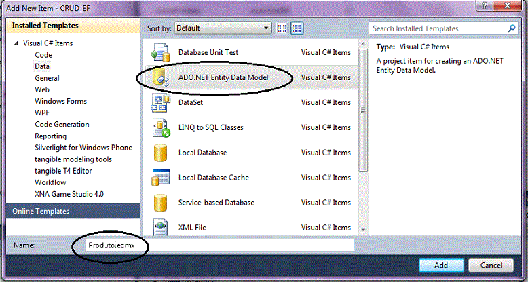The width and height of the screenshot is (528, 282).
Task: Pick the Local Database cylinder icon
Action: click(160, 153)
